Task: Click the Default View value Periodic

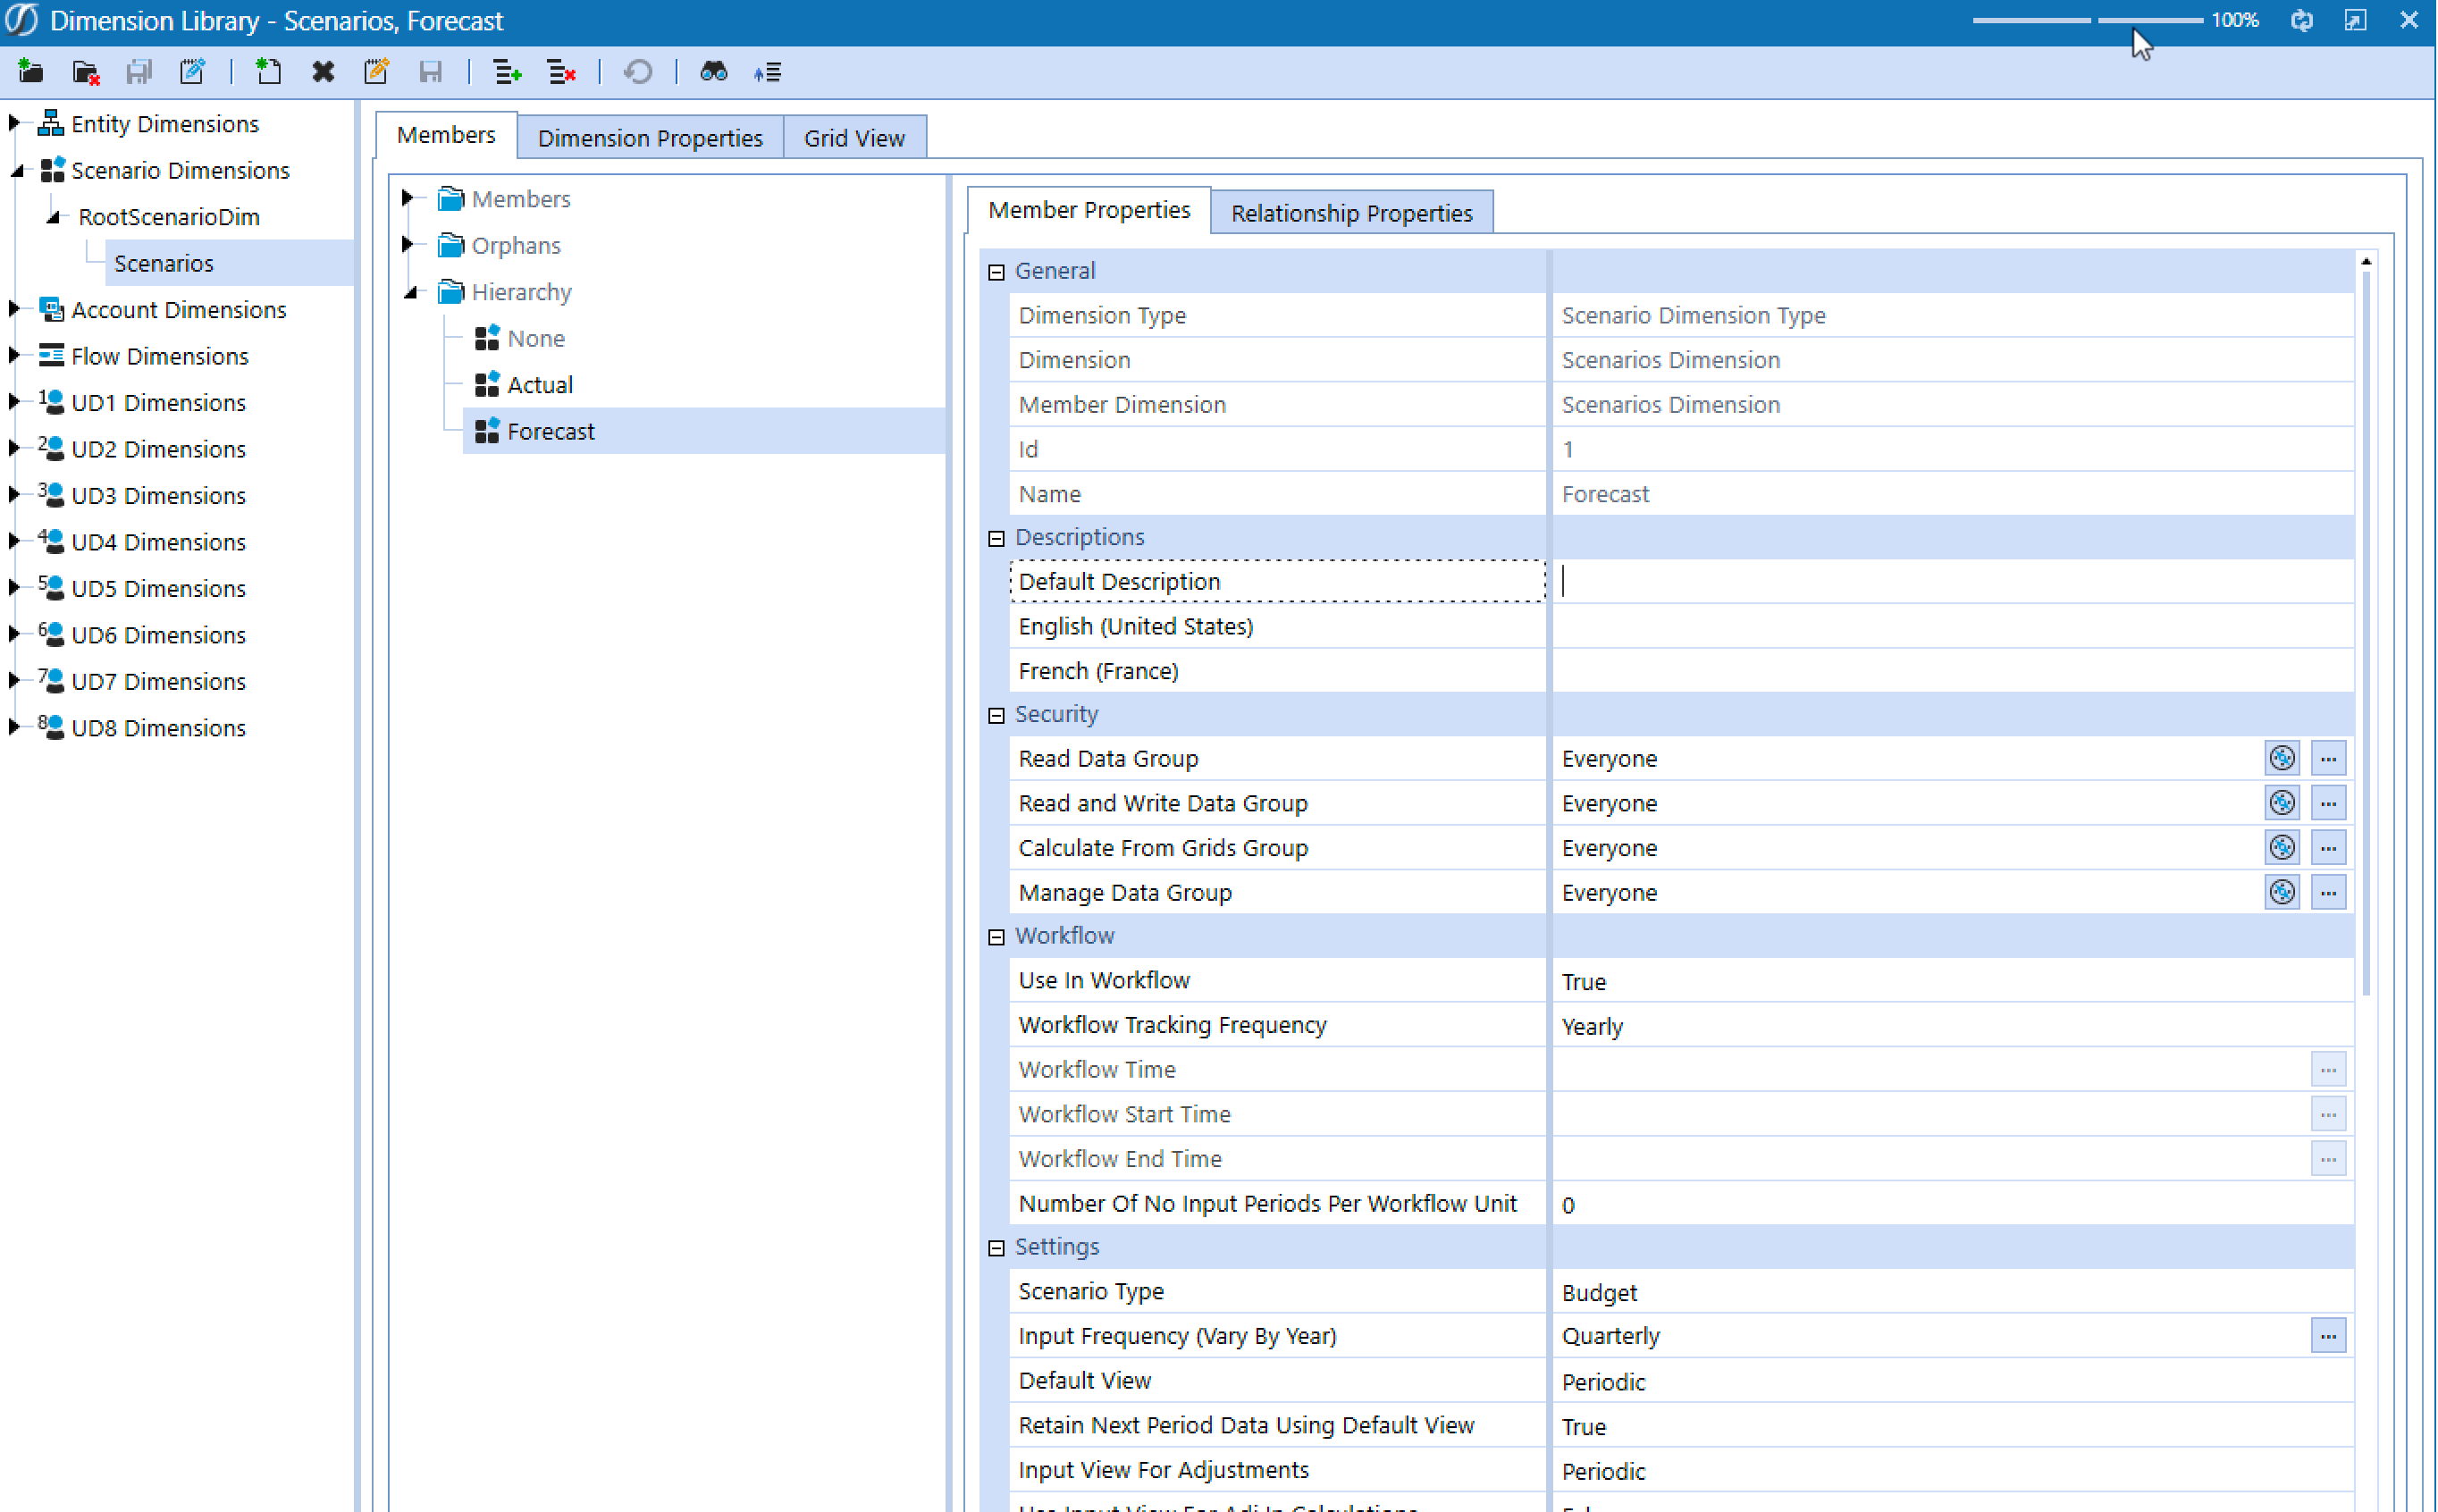Action: 1603,1382
